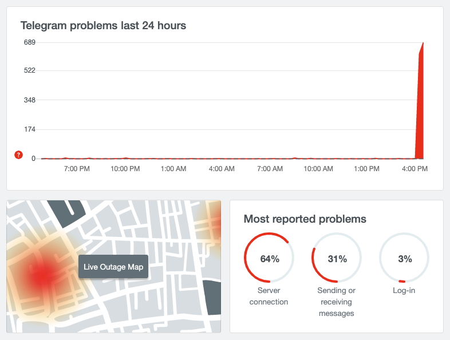Open the Live Outage Map button
Image resolution: width=450 pixels, height=340 pixels.
coord(113,267)
